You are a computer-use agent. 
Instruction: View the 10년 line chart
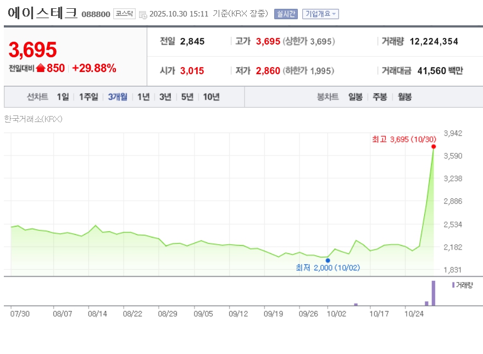(212, 97)
